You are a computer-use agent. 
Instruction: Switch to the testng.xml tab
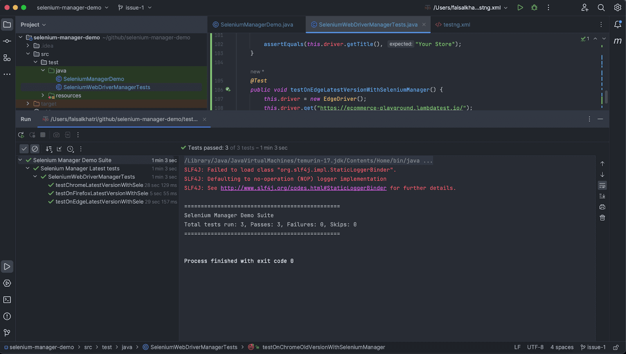pos(456,24)
